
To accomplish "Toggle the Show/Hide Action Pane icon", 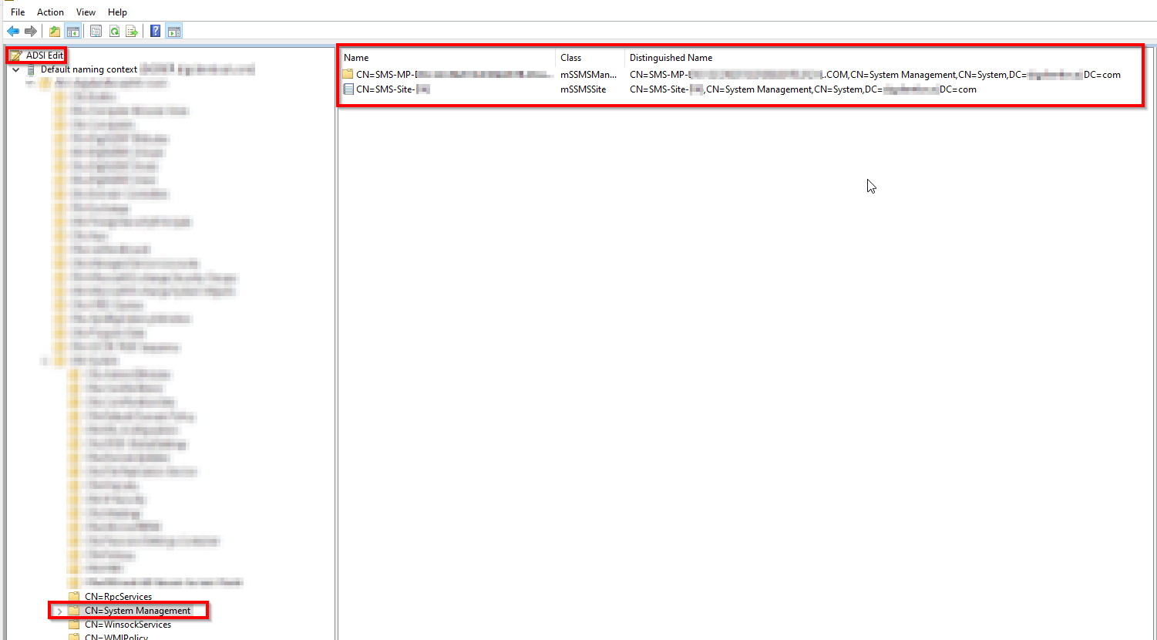I will [173, 31].
